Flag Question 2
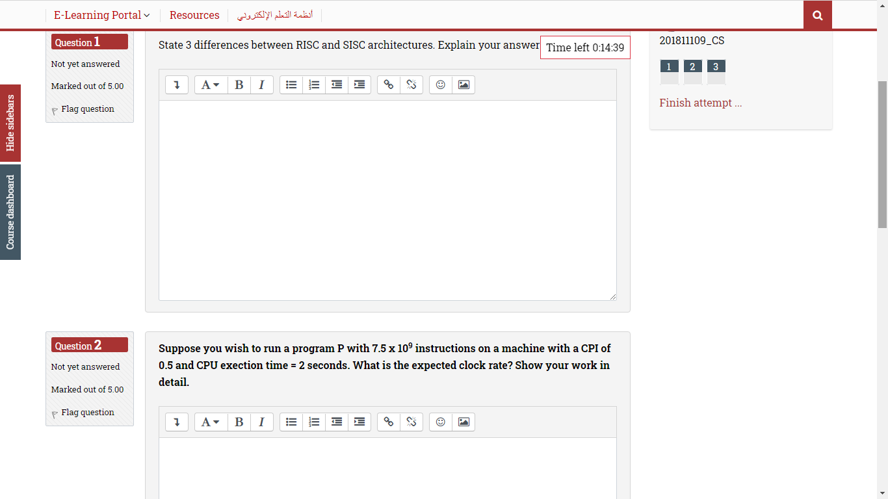Screen dimensions: 888x499 tap(83, 413)
